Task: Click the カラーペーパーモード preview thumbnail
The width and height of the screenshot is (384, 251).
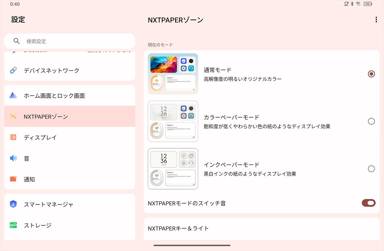Action: [x=173, y=121]
